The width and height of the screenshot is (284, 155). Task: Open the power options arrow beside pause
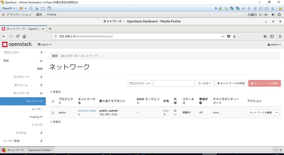point(25,8)
